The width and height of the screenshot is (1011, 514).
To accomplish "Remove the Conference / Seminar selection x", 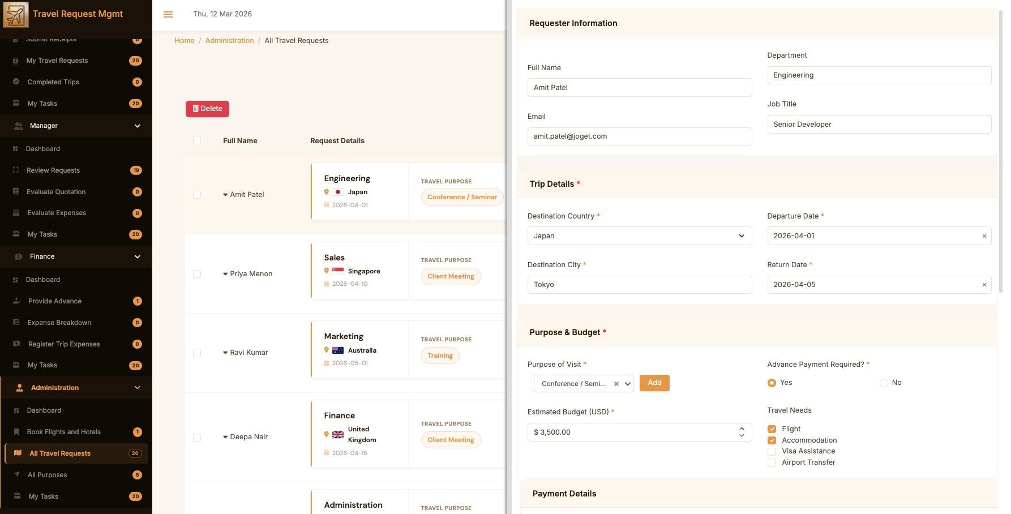I will [x=616, y=384].
